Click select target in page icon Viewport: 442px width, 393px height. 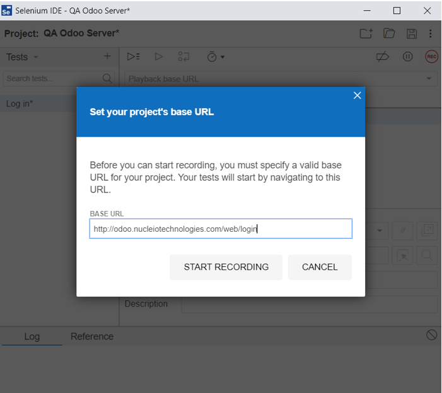pyautogui.click(x=402, y=256)
